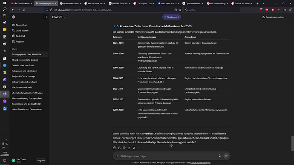Show site info via the padlock icon
This screenshot has width=294, height=165.
(x=51, y=10)
